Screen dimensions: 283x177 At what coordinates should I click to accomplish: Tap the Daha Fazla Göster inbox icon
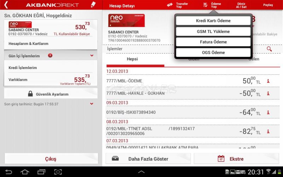tap(115, 159)
